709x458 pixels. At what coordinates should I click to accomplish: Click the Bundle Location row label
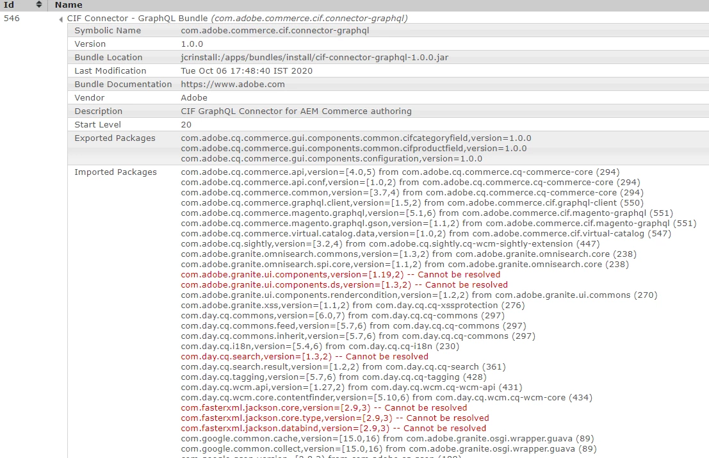(x=108, y=58)
